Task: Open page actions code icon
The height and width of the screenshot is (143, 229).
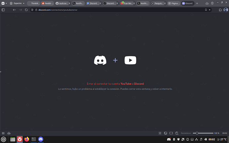Action: tap(177, 133)
